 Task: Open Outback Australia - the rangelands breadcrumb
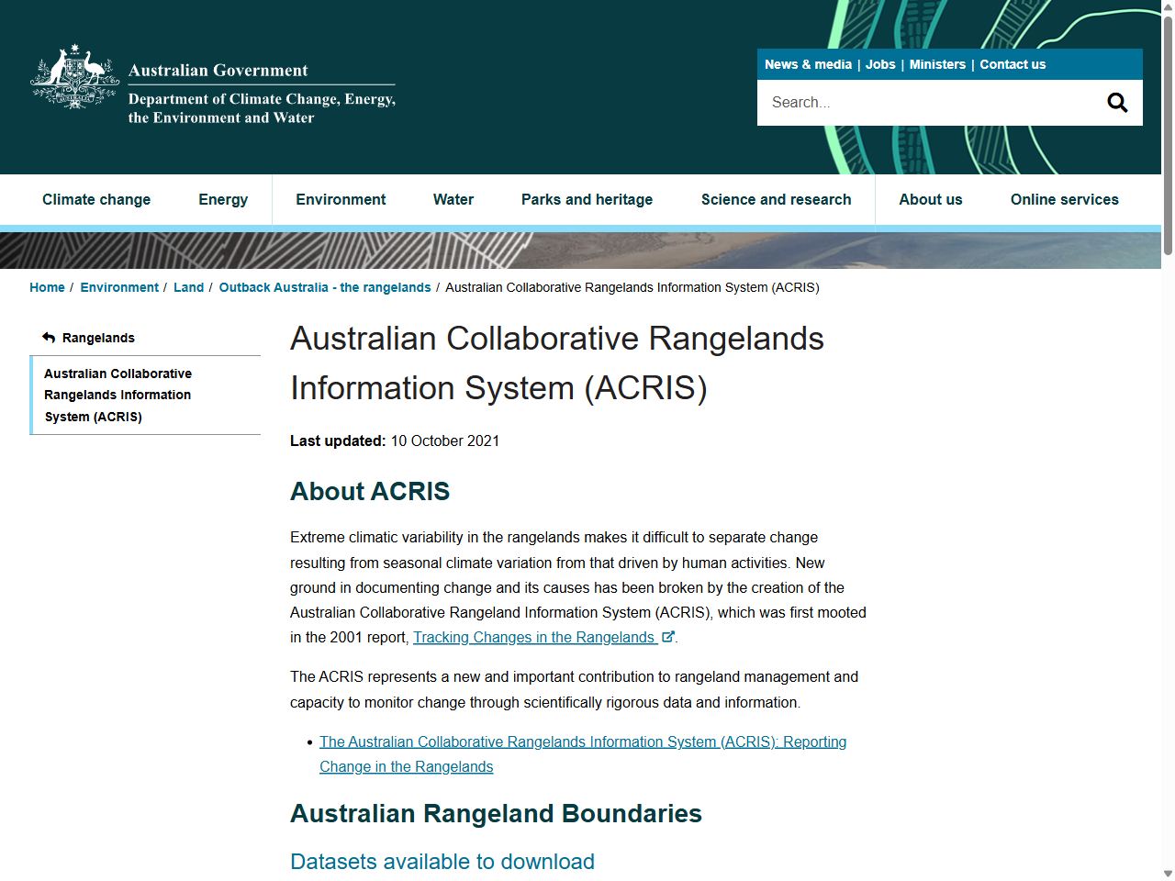pos(324,287)
